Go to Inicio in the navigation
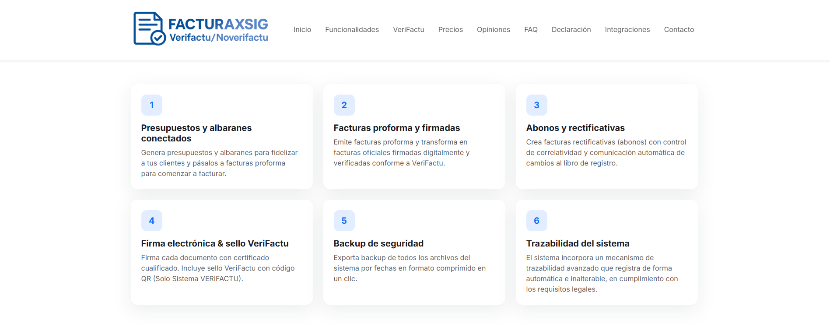Viewport: 830px width, 324px height. click(302, 30)
